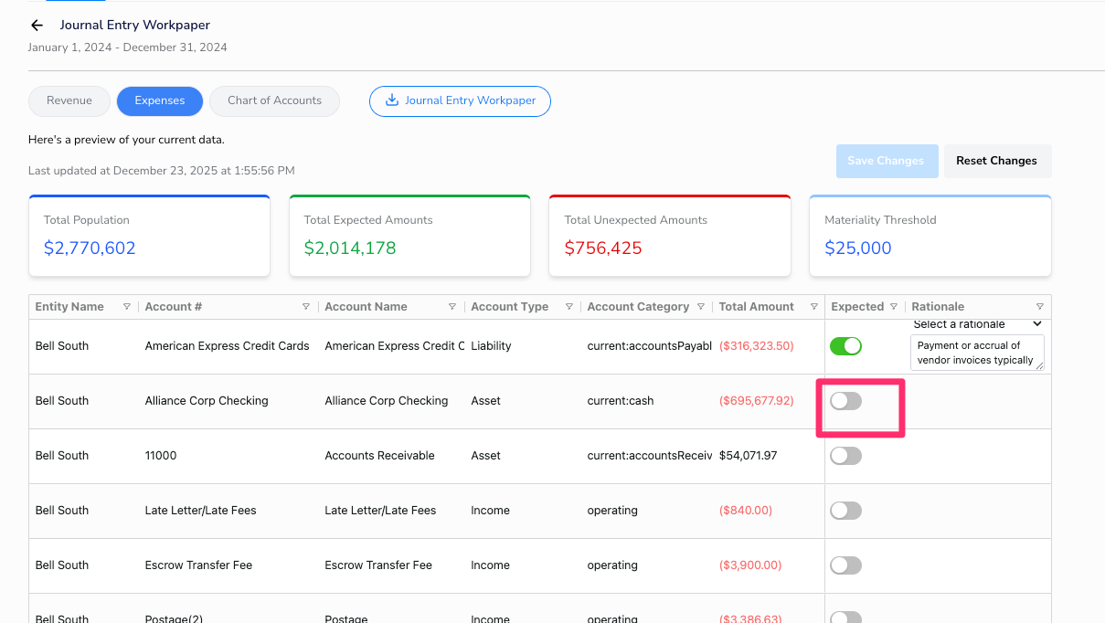Open the Select a rationale dropdown
Image resolution: width=1105 pixels, height=623 pixels.
977,324
